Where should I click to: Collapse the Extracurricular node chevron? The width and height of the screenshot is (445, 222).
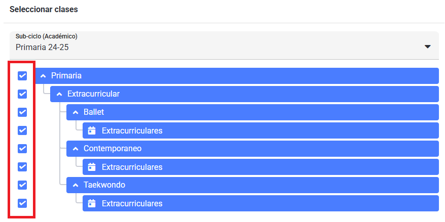click(59, 94)
